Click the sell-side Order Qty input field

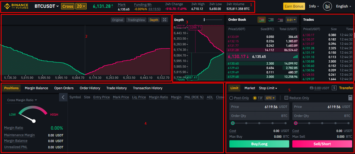pos(322,116)
